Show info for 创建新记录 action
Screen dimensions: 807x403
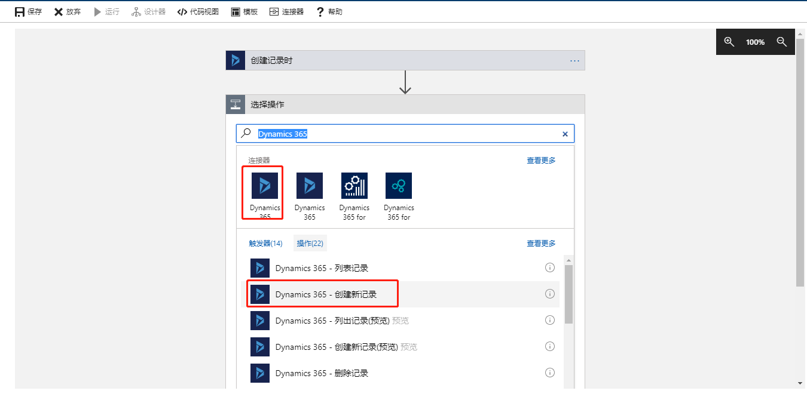[x=550, y=294]
